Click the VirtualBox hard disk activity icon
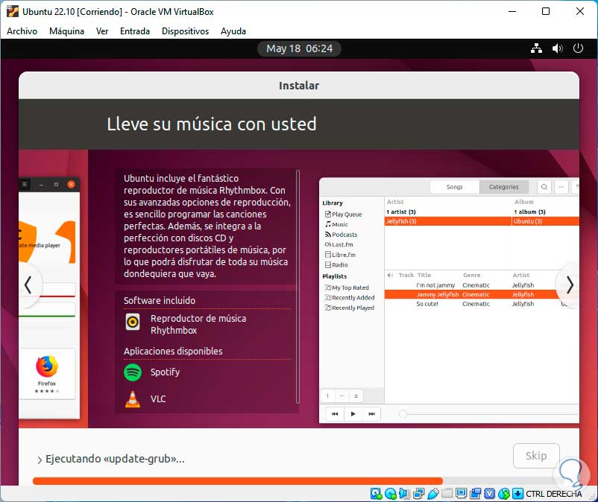 [x=376, y=494]
